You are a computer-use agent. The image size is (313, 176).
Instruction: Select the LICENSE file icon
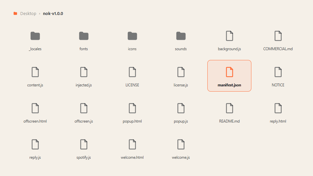132,72
